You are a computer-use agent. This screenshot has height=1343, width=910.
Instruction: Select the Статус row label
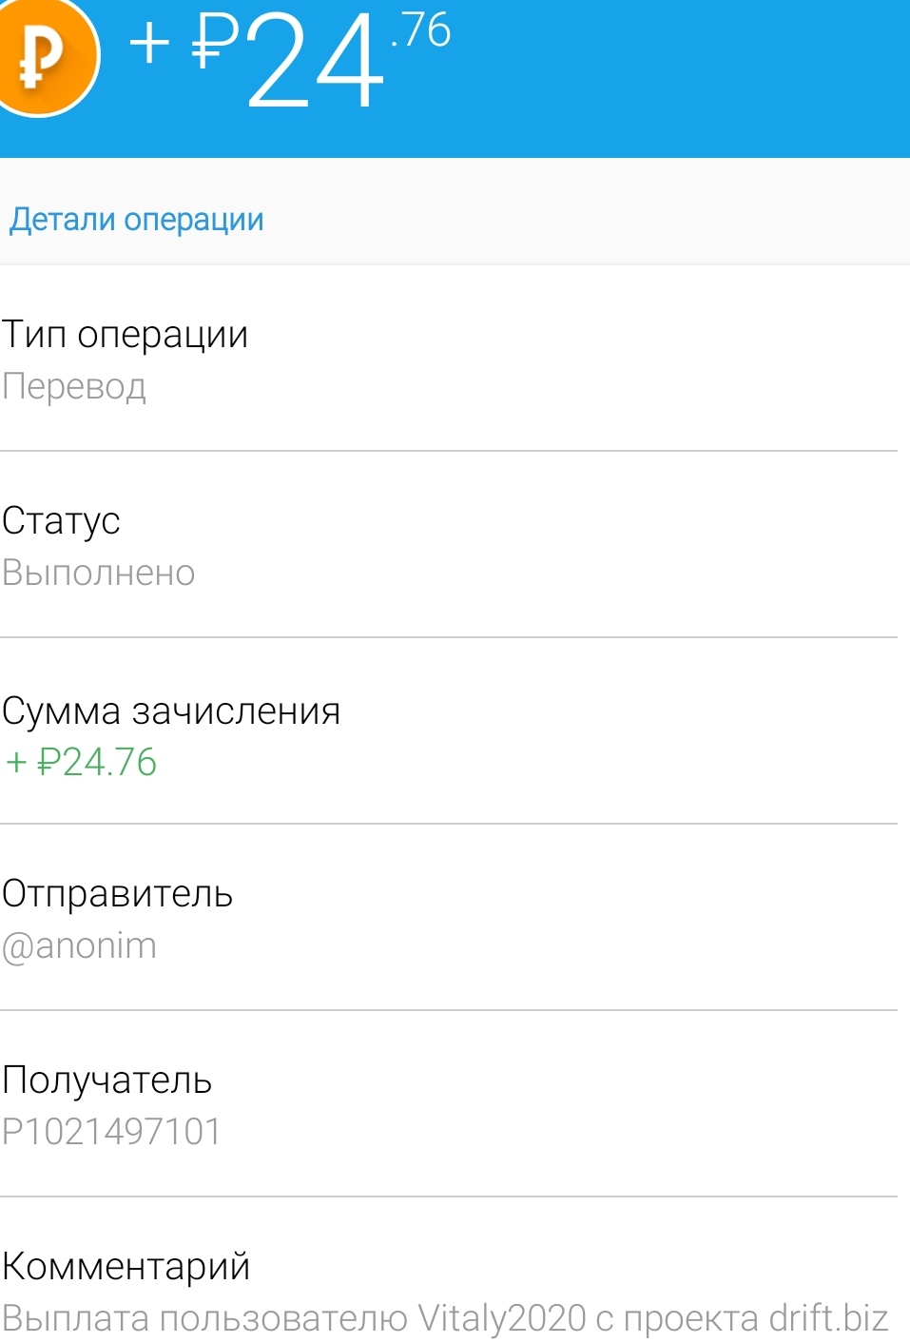(61, 521)
